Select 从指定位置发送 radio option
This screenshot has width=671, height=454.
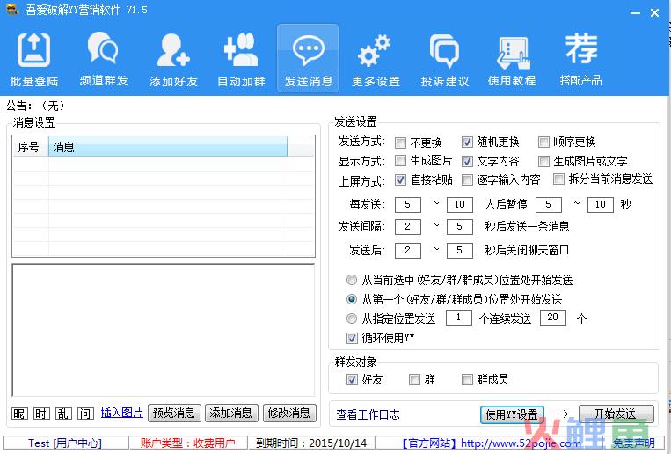352,319
